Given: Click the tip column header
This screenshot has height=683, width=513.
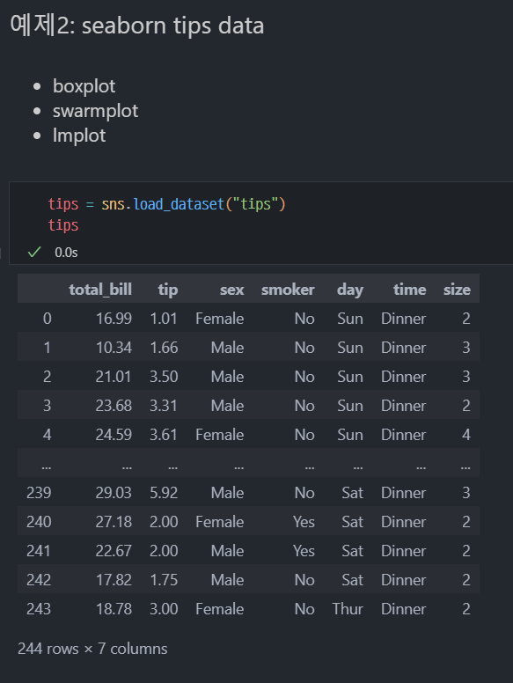Looking at the screenshot, I should click(168, 290).
